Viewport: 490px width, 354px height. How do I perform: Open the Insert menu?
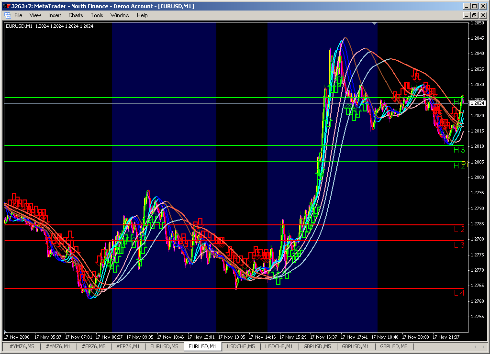(55, 15)
